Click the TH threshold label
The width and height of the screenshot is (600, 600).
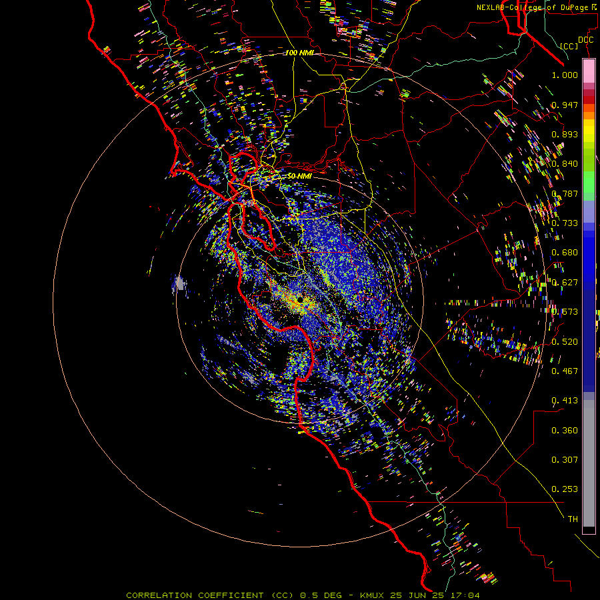[573, 519]
